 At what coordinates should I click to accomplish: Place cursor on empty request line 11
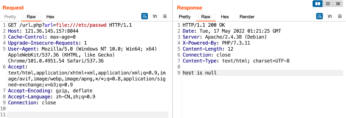[x=86, y=115]
